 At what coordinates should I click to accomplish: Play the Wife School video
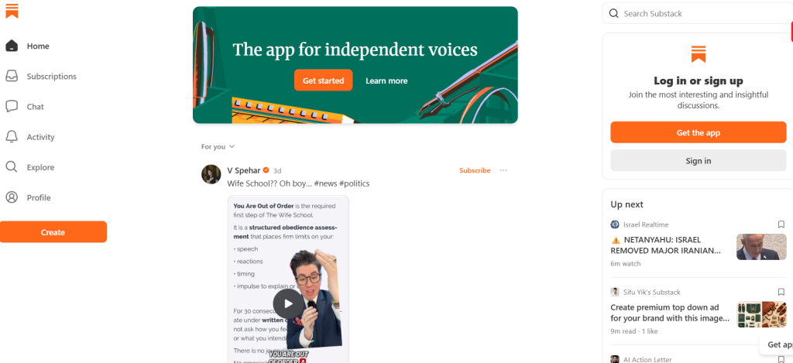point(288,303)
